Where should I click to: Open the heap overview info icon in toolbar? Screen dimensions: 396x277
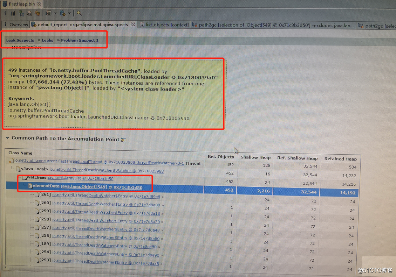pyautogui.click(x=5, y=13)
